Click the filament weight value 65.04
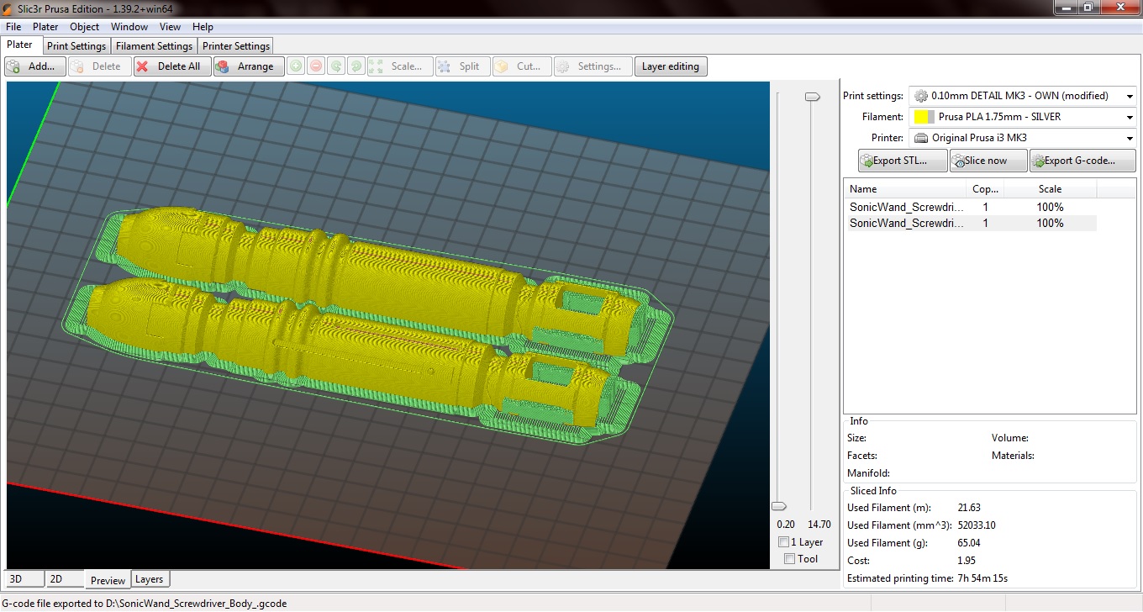Viewport: 1143px width, 612px height. (x=969, y=543)
